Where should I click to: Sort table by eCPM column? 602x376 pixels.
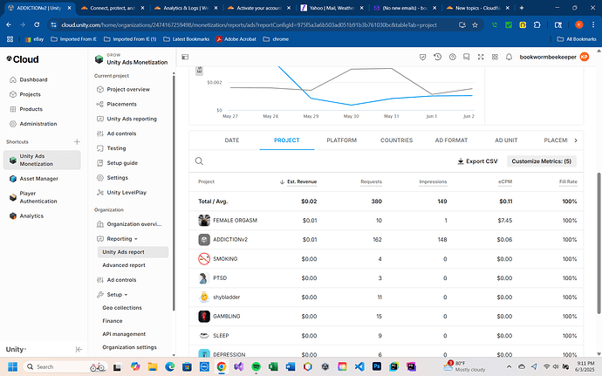pyautogui.click(x=505, y=181)
